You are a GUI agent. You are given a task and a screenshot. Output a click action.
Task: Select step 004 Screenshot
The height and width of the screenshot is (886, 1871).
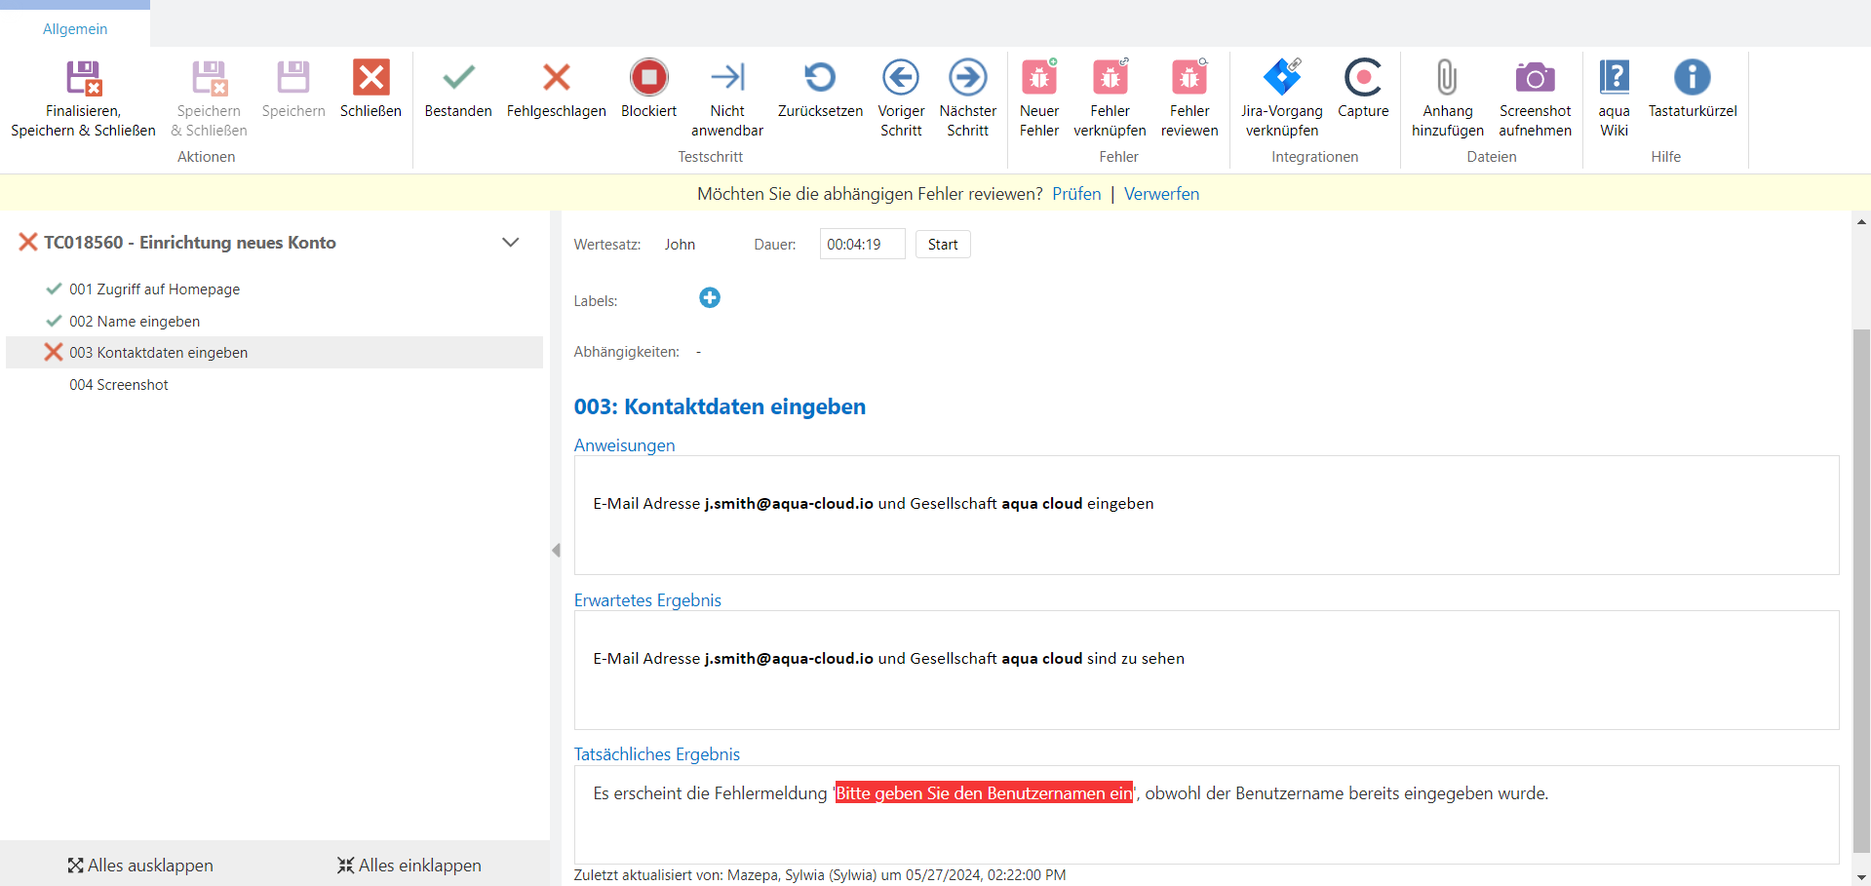point(119,385)
